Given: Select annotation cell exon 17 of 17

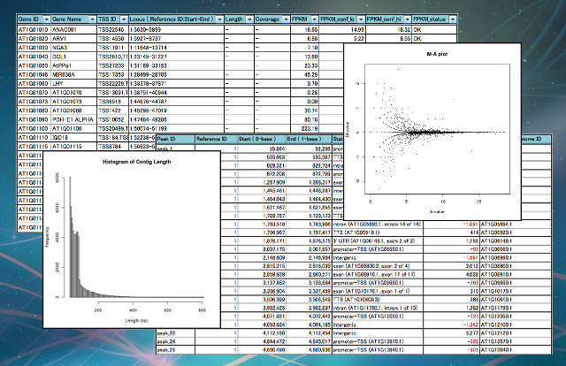Looking at the screenshot, I should pos(378,274).
